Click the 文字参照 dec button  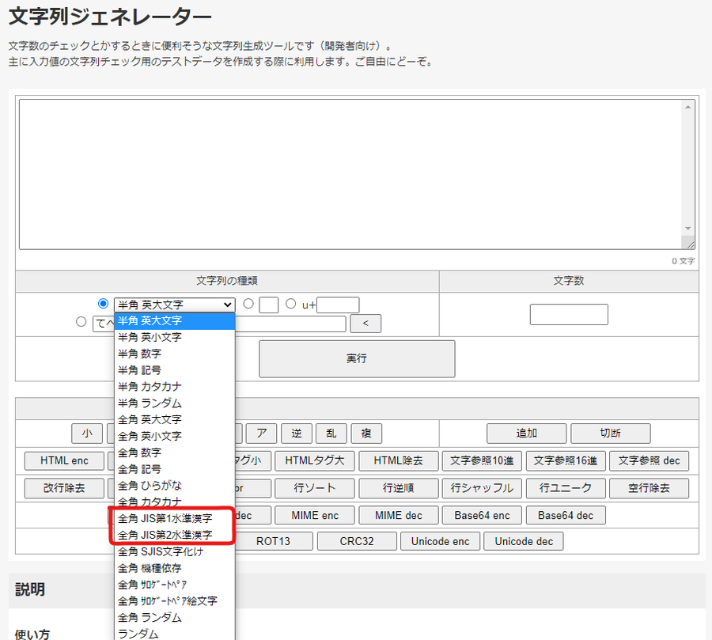click(650, 460)
